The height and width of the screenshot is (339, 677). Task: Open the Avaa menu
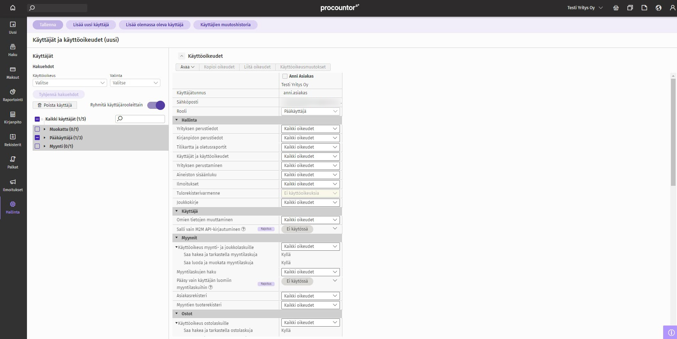(x=187, y=67)
